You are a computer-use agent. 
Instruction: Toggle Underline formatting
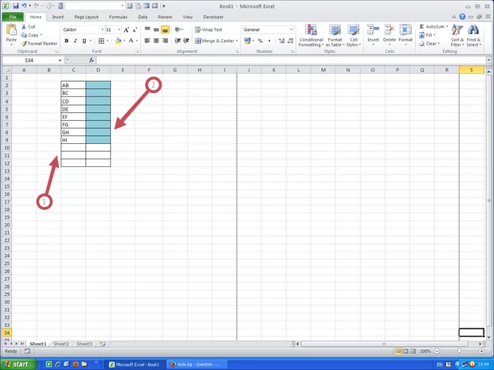point(84,41)
